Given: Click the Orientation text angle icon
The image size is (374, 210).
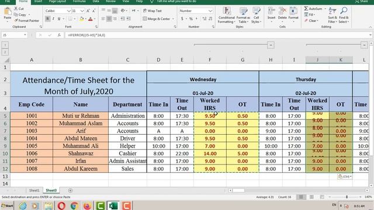Looking at the screenshot, I should point(123,10).
